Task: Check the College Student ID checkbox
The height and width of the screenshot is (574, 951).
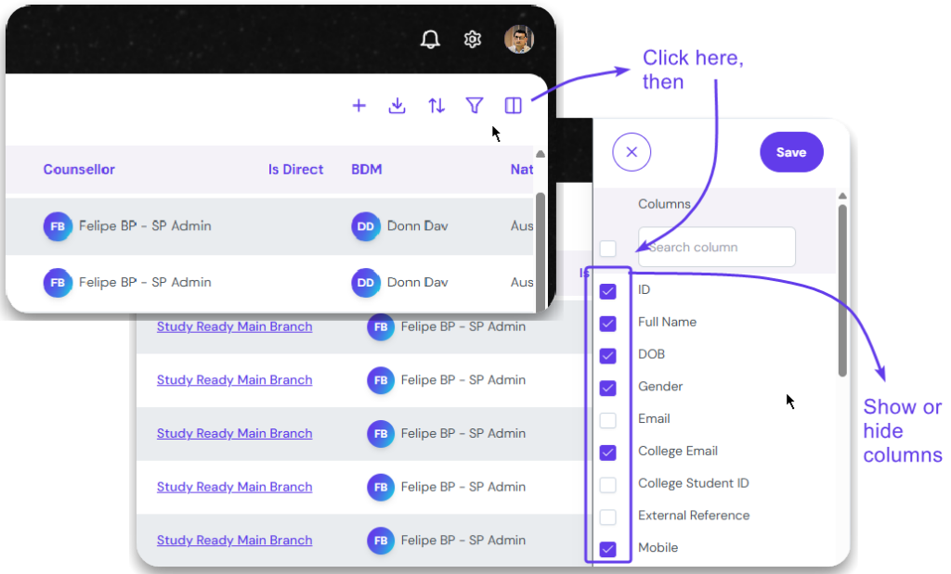Action: [x=608, y=484]
